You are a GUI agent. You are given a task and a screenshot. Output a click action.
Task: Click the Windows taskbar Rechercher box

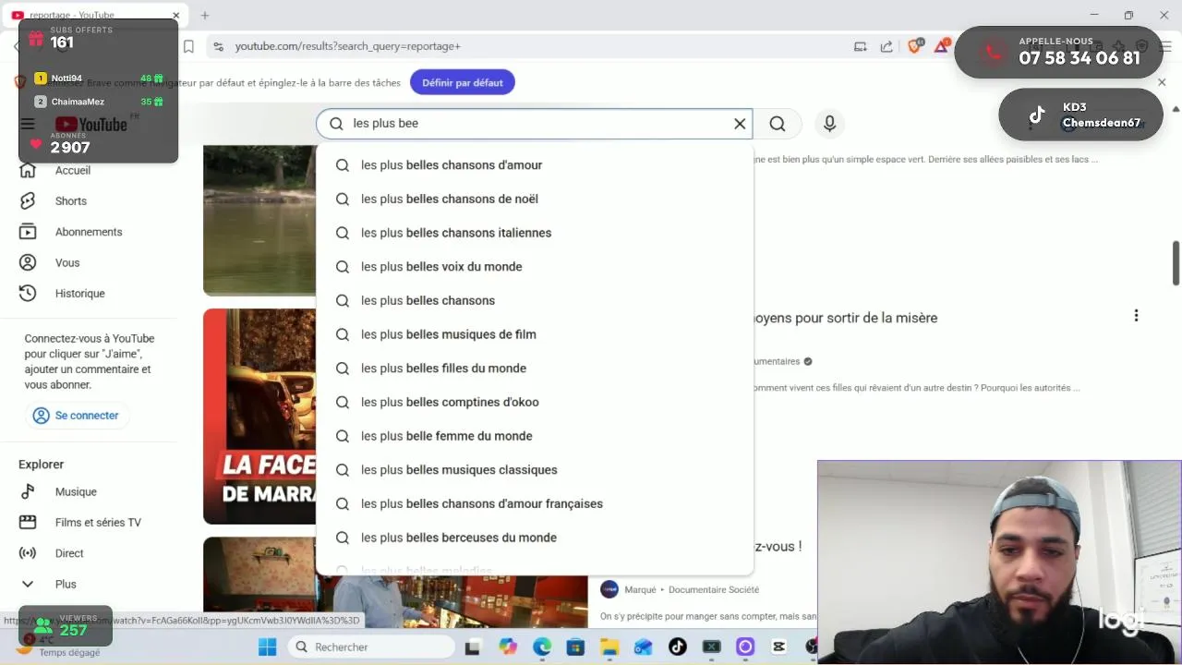coord(369,647)
